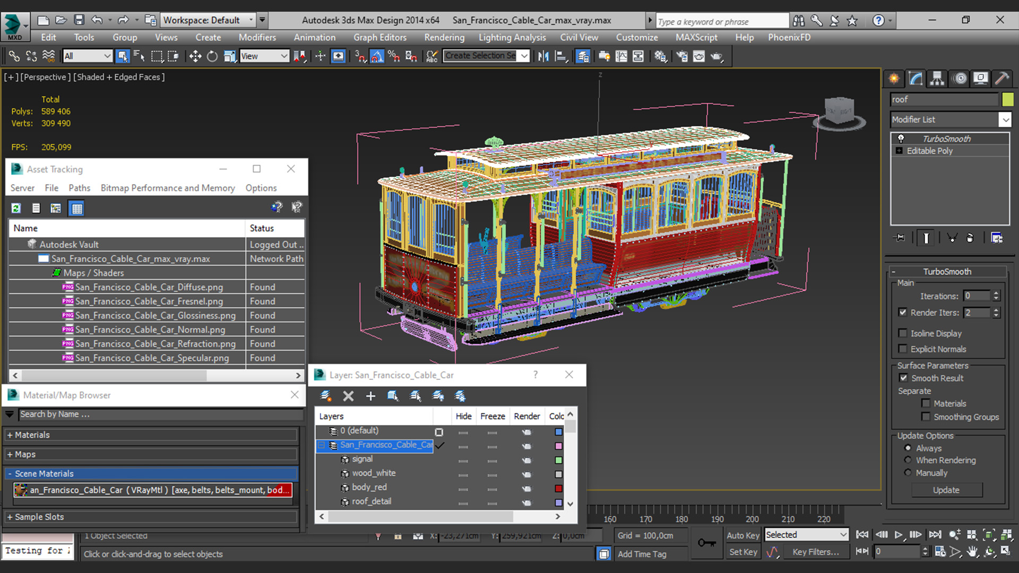Image resolution: width=1019 pixels, height=573 pixels.
Task: Click the Key Filters button
Action: (816, 552)
